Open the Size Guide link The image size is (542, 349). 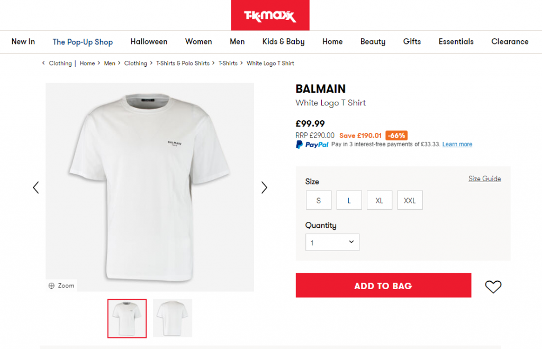[x=484, y=179]
